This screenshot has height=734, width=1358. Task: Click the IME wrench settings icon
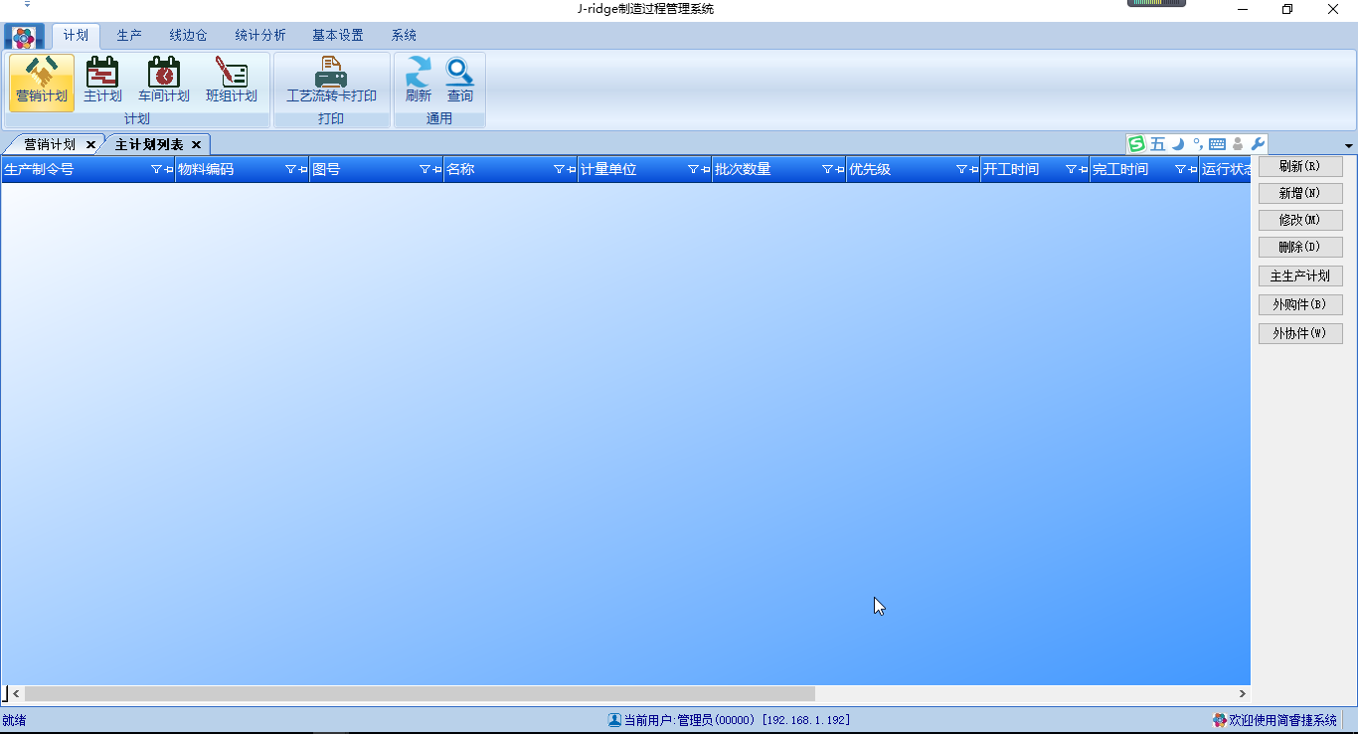point(1258,144)
